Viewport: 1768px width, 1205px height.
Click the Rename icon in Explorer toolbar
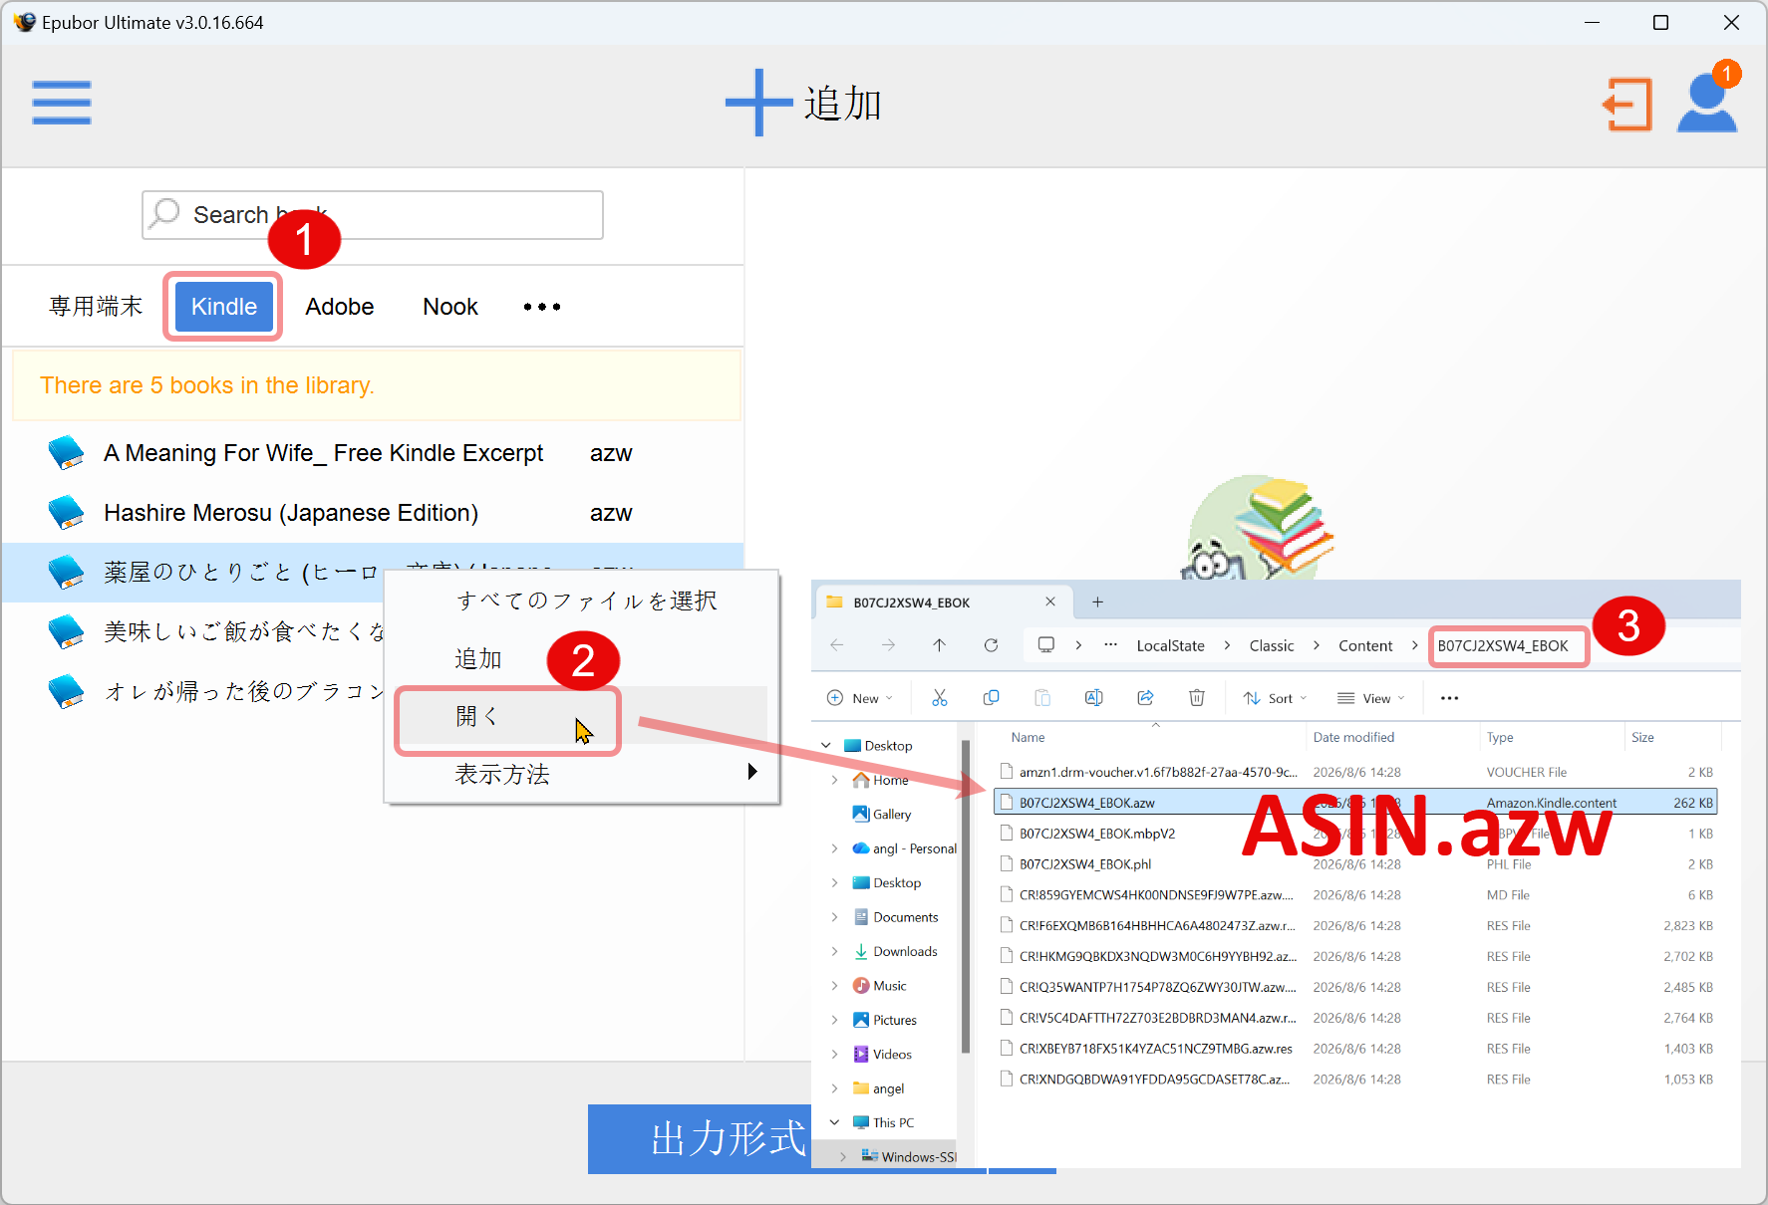click(1093, 698)
